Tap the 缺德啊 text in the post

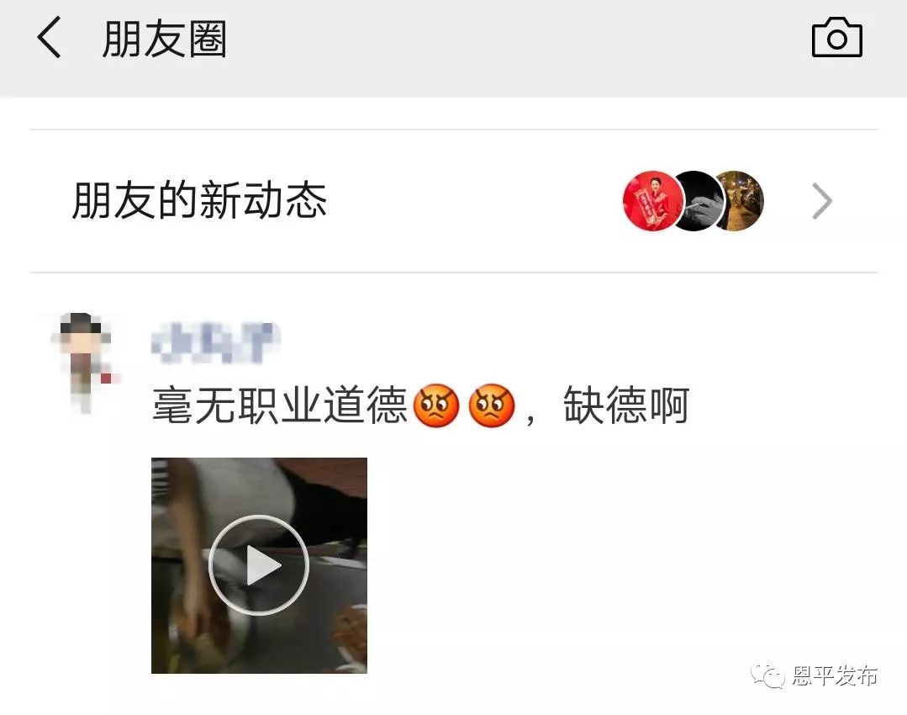click(626, 405)
